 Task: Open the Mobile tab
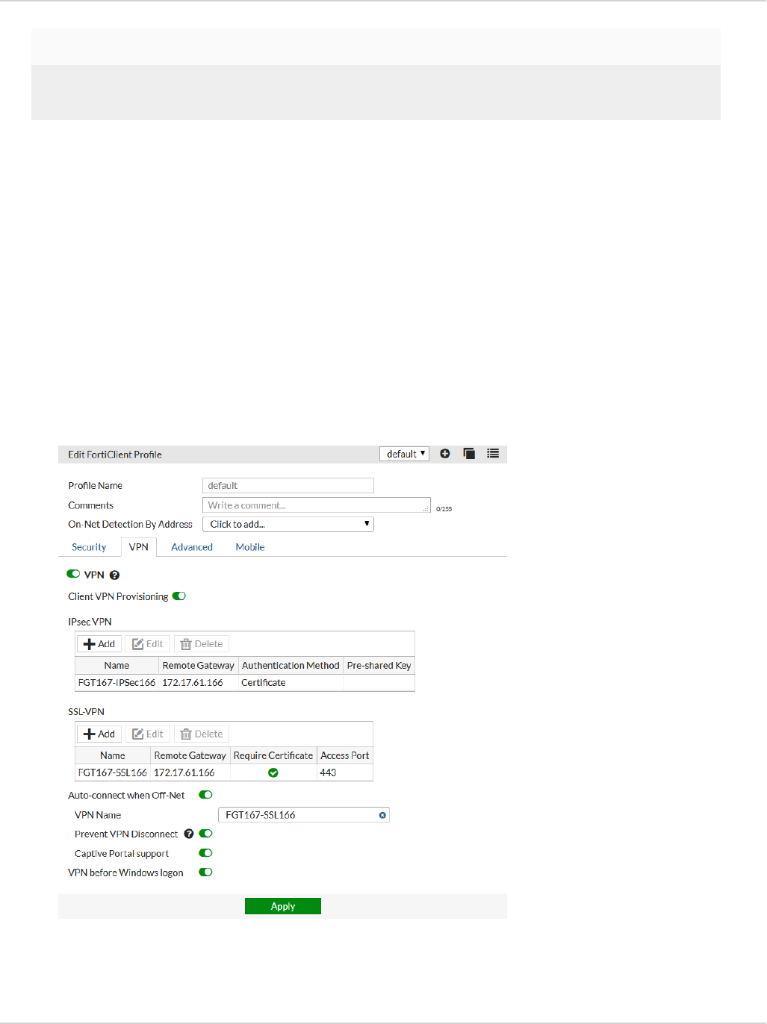tap(250, 547)
